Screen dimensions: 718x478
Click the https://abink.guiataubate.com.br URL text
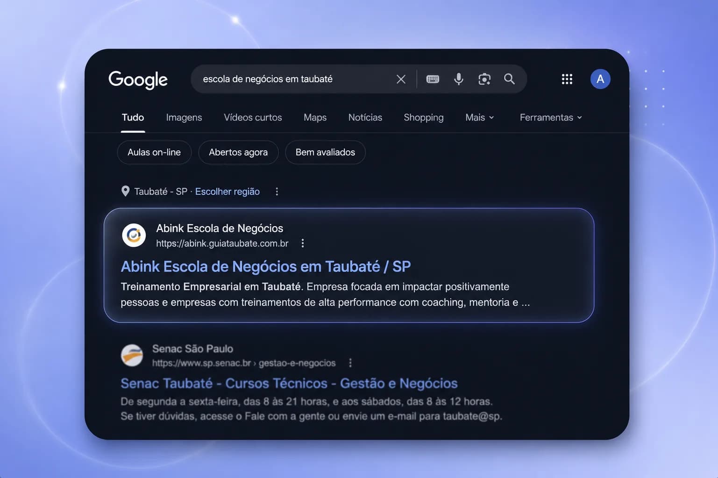click(x=222, y=243)
